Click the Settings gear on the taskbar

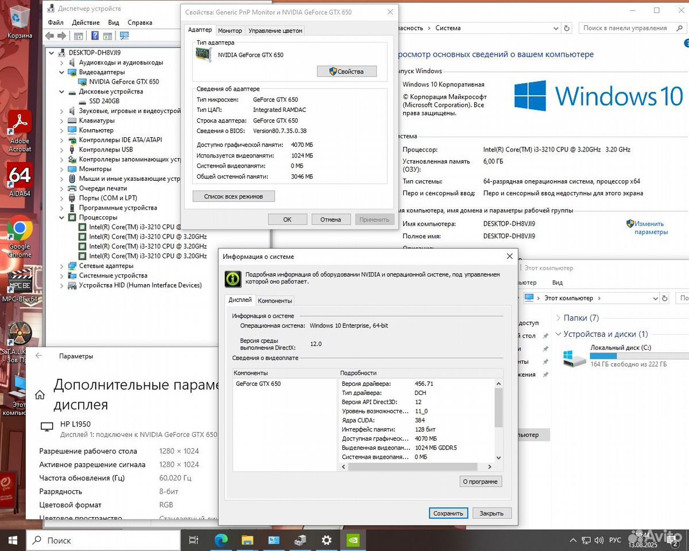[x=326, y=540]
